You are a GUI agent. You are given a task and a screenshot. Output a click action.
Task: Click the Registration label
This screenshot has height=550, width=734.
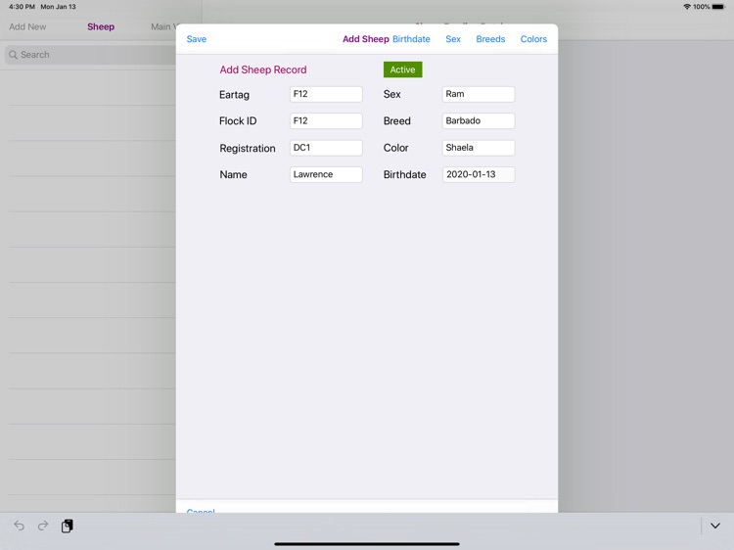[x=248, y=149]
